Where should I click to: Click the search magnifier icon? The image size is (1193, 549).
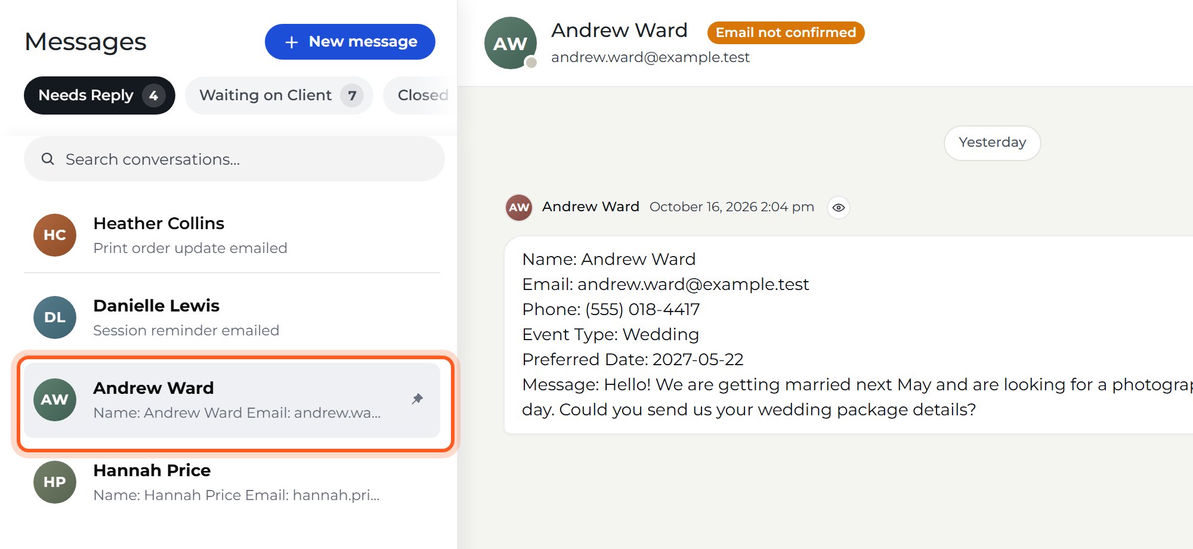[x=48, y=159]
